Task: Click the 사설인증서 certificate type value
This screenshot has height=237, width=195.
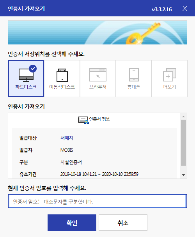Action: pyautogui.click(x=71, y=162)
